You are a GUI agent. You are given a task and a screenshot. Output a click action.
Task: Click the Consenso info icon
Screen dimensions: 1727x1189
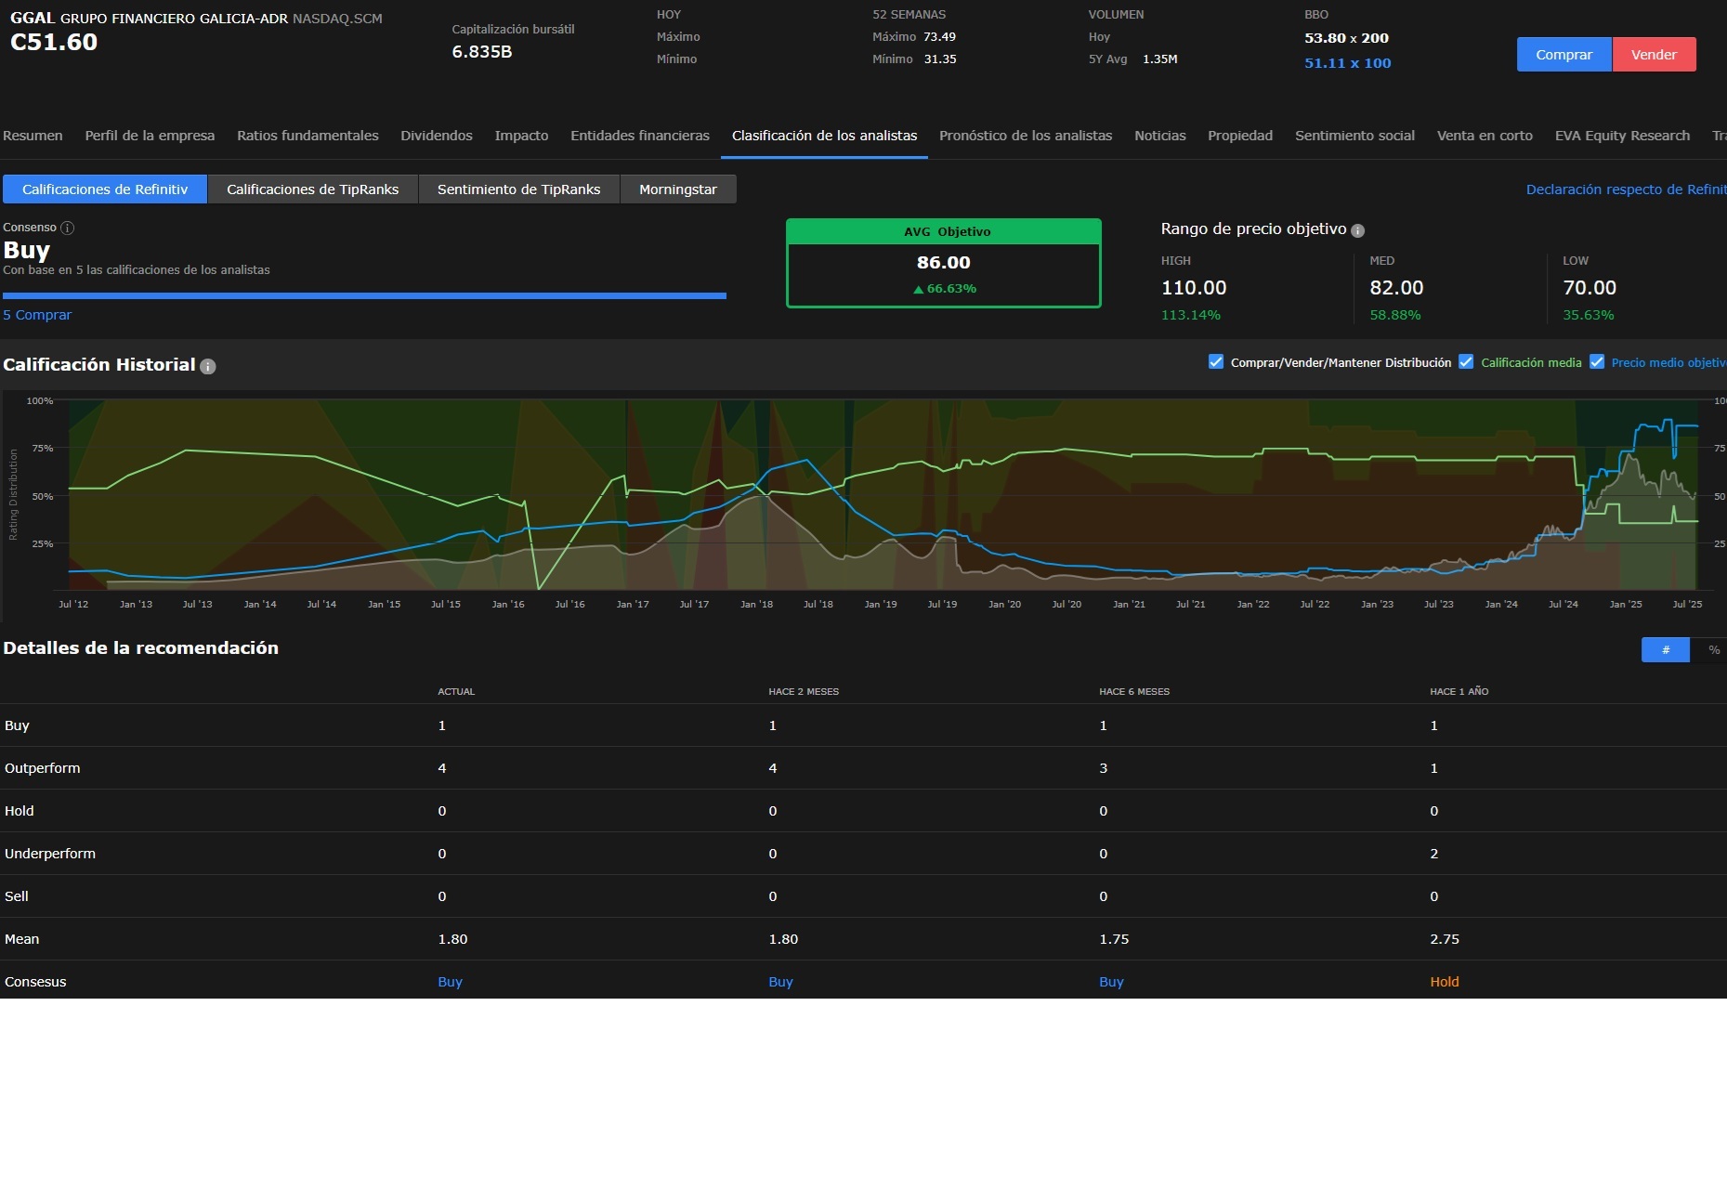click(x=67, y=228)
